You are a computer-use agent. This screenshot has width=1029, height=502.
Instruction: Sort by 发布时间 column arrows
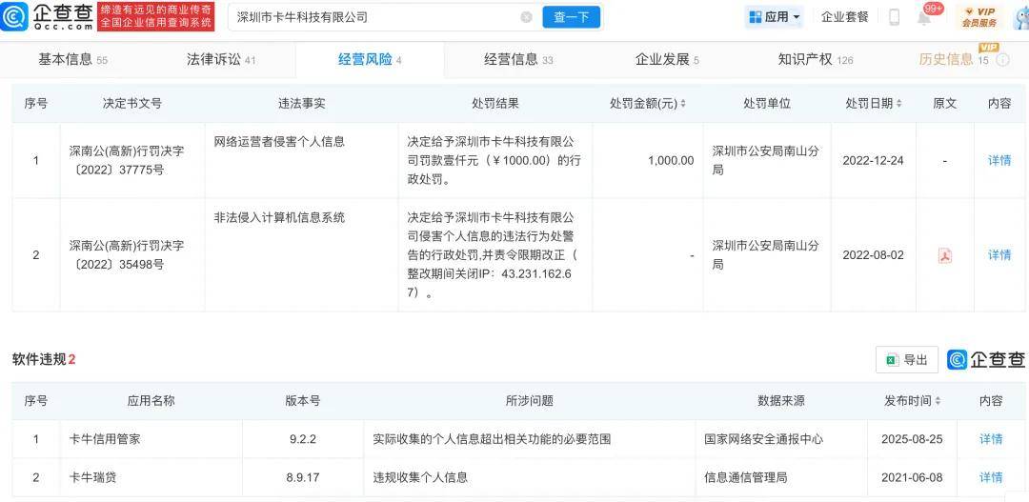[x=938, y=402]
